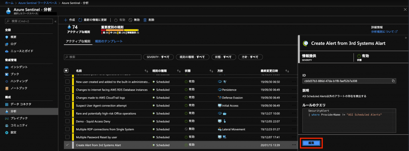409x151 pixels.
Task: Check the 'Changes to internet facing AWS RDS' checkbox
Action: click(68, 90)
